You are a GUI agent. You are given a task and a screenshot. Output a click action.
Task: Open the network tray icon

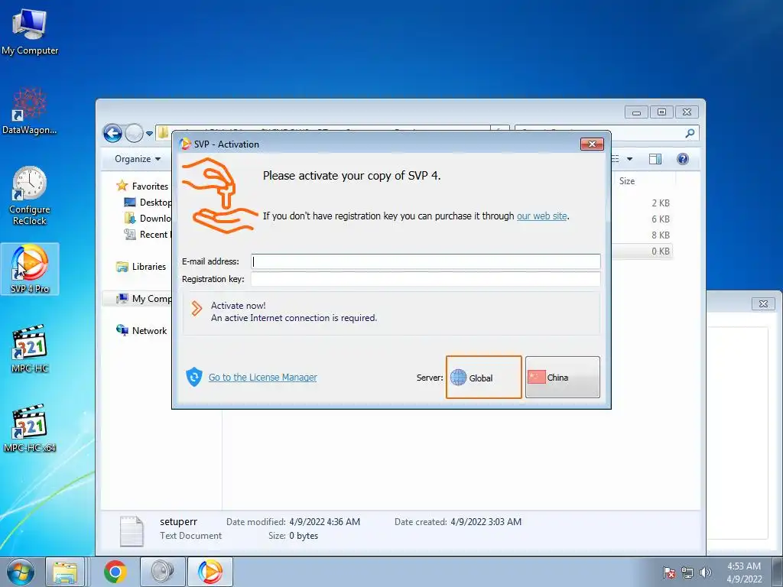click(687, 572)
